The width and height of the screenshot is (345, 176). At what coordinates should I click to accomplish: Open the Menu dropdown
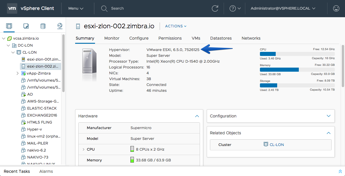(x=76, y=8)
